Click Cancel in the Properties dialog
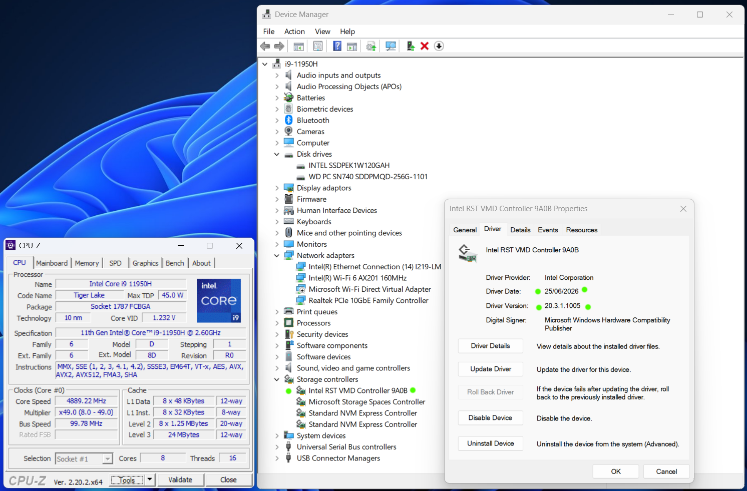Viewport: 747px width, 491px height. (666, 471)
